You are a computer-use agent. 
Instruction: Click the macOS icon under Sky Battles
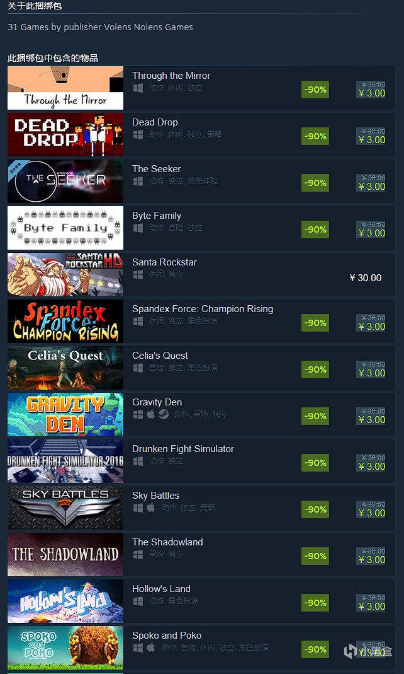tap(150, 508)
